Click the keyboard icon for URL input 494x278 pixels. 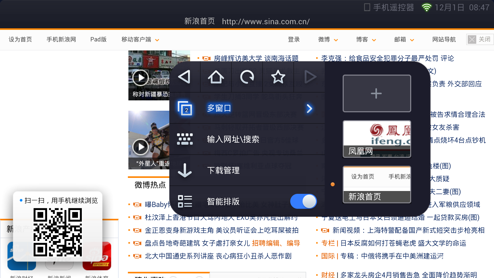pos(185,139)
